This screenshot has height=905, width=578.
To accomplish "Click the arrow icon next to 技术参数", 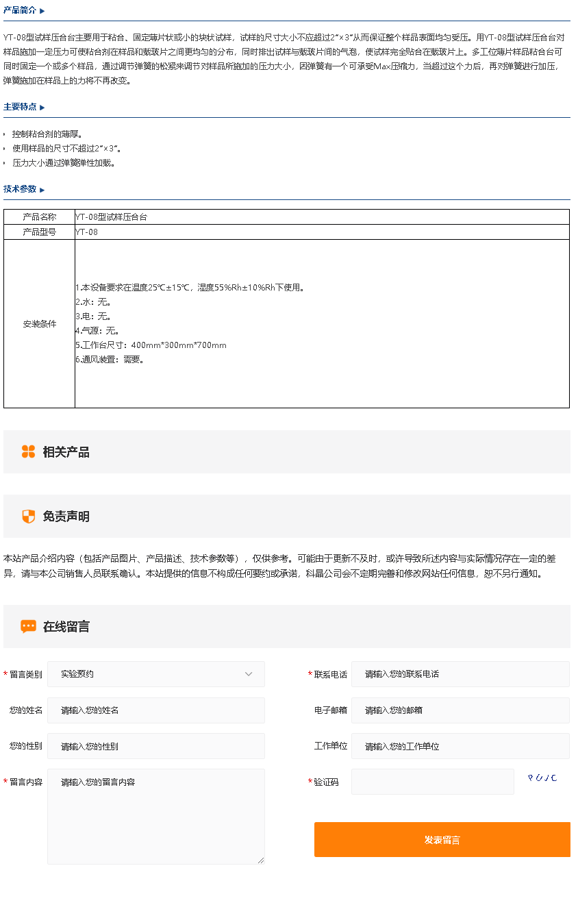I will point(42,190).
